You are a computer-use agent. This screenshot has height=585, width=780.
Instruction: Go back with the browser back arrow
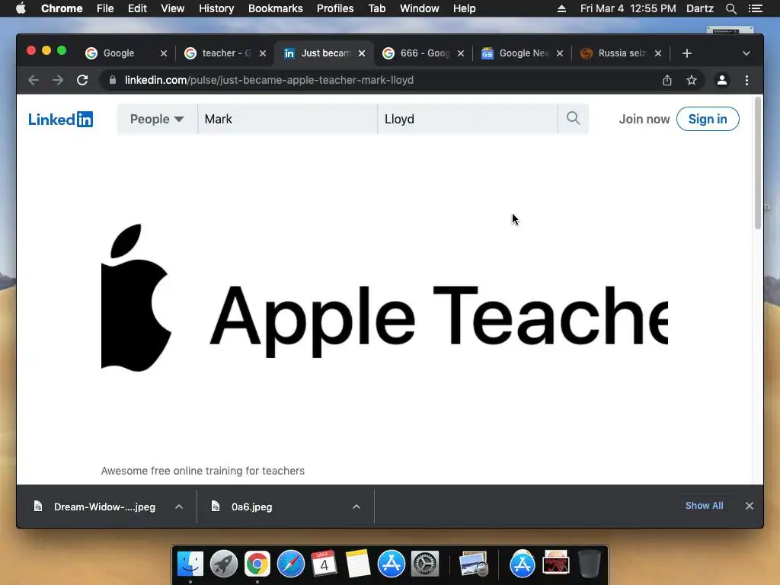[x=34, y=80]
